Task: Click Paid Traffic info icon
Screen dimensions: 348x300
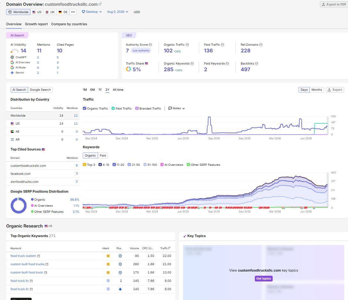Action: [222, 45]
